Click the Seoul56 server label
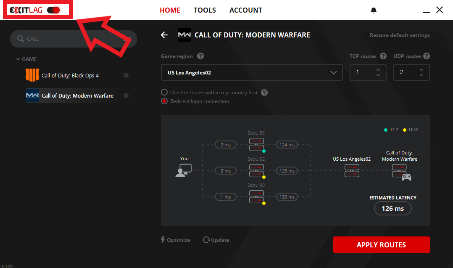Viewport: 453px width, 268px height. 256,133
